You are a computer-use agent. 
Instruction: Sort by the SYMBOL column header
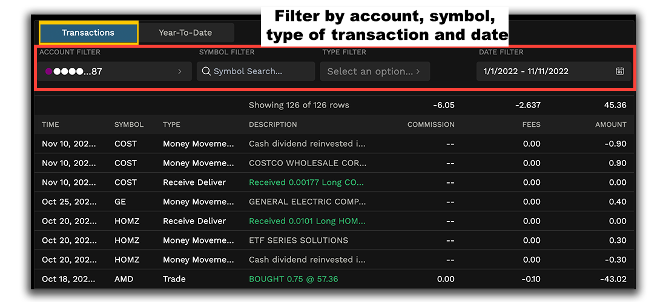click(x=129, y=124)
